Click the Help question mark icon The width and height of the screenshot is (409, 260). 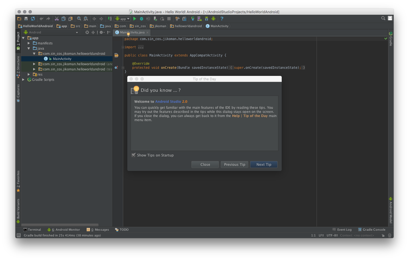[222, 19]
